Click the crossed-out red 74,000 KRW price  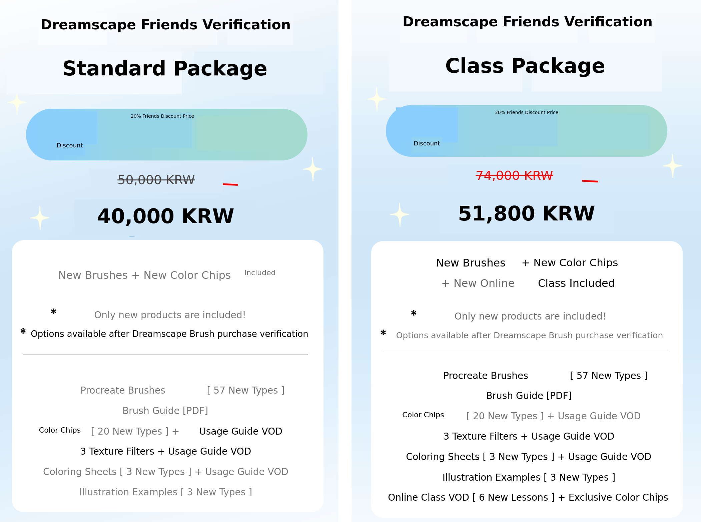coord(514,175)
